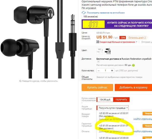This screenshot has height=139, width=152.
Task: Click the main earphones product image
Action: pyautogui.click(x=39, y=39)
